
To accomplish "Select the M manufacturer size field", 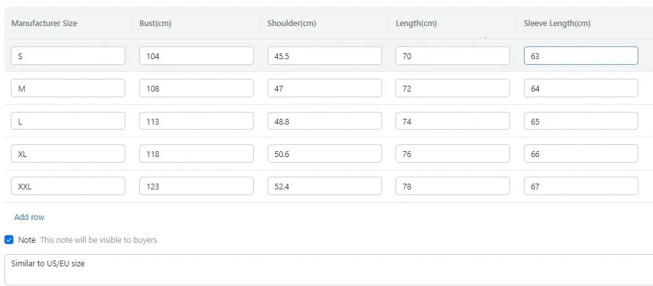I will click(x=68, y=88).
